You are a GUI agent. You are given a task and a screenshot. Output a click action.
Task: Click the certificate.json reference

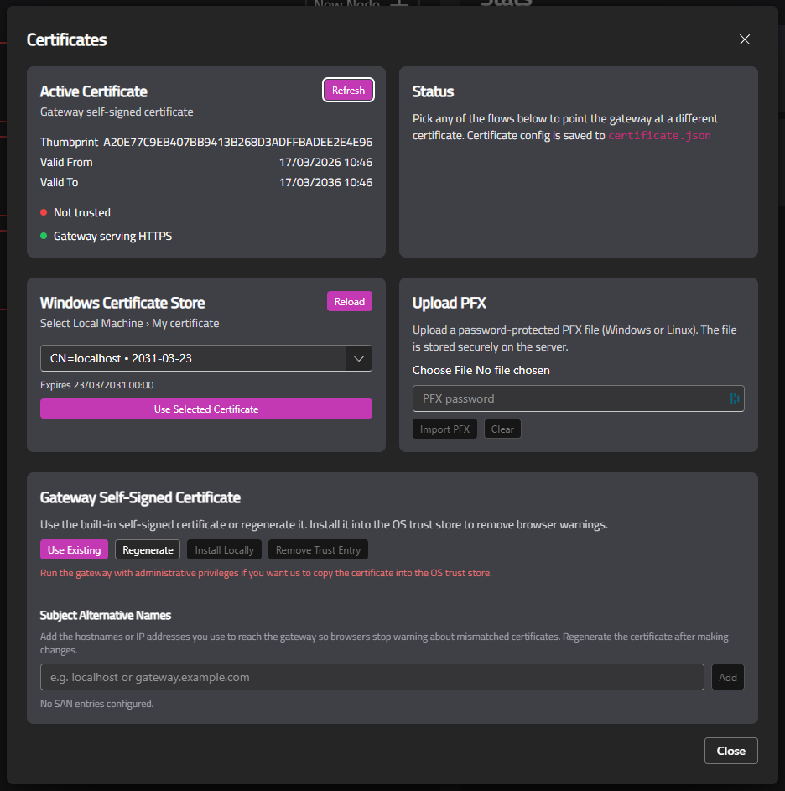click(x=660, y=135)
